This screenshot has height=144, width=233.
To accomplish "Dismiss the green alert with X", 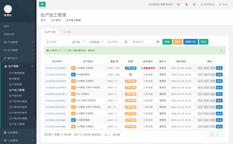I will (x=221, y=51).
